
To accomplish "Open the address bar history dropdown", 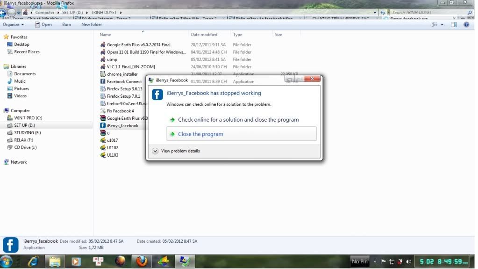I will 375,13.
